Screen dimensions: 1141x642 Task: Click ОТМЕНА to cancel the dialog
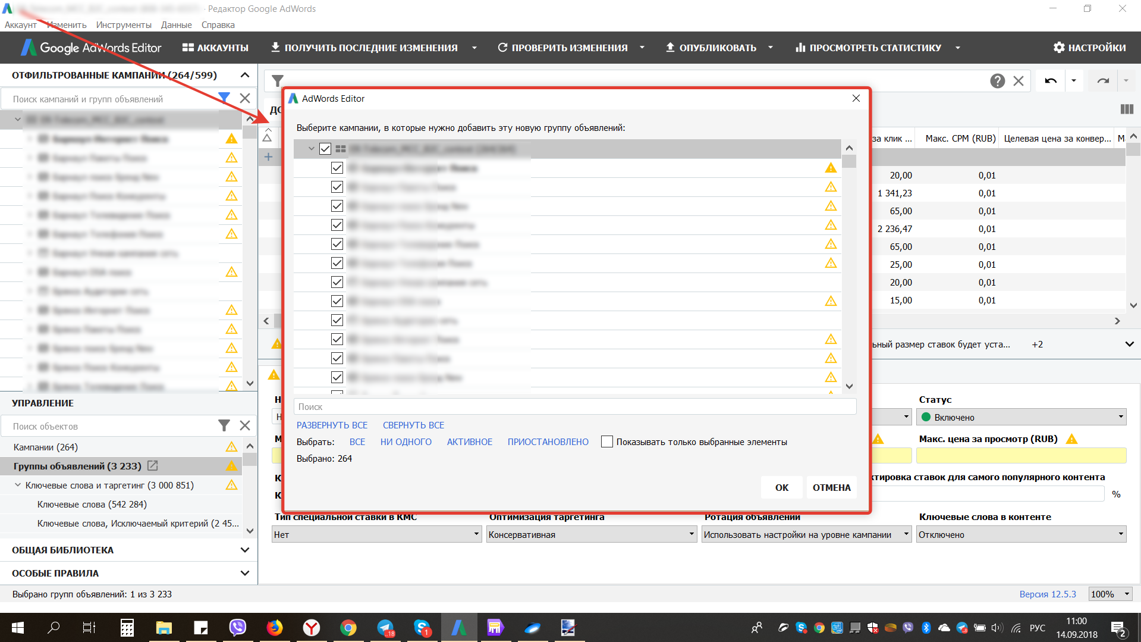click(831, 487)
